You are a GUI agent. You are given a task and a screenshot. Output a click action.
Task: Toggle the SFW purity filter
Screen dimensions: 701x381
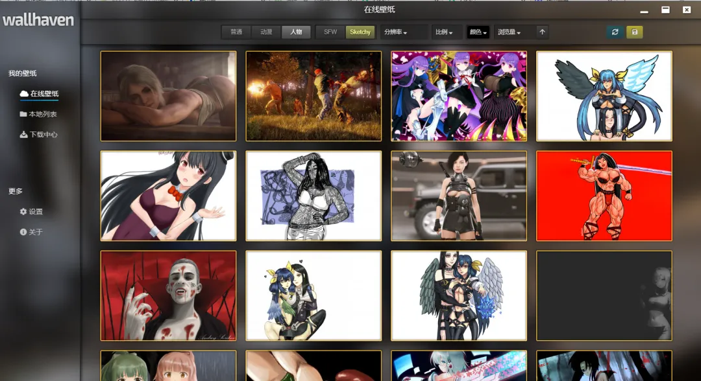click(x=330, y=32)
